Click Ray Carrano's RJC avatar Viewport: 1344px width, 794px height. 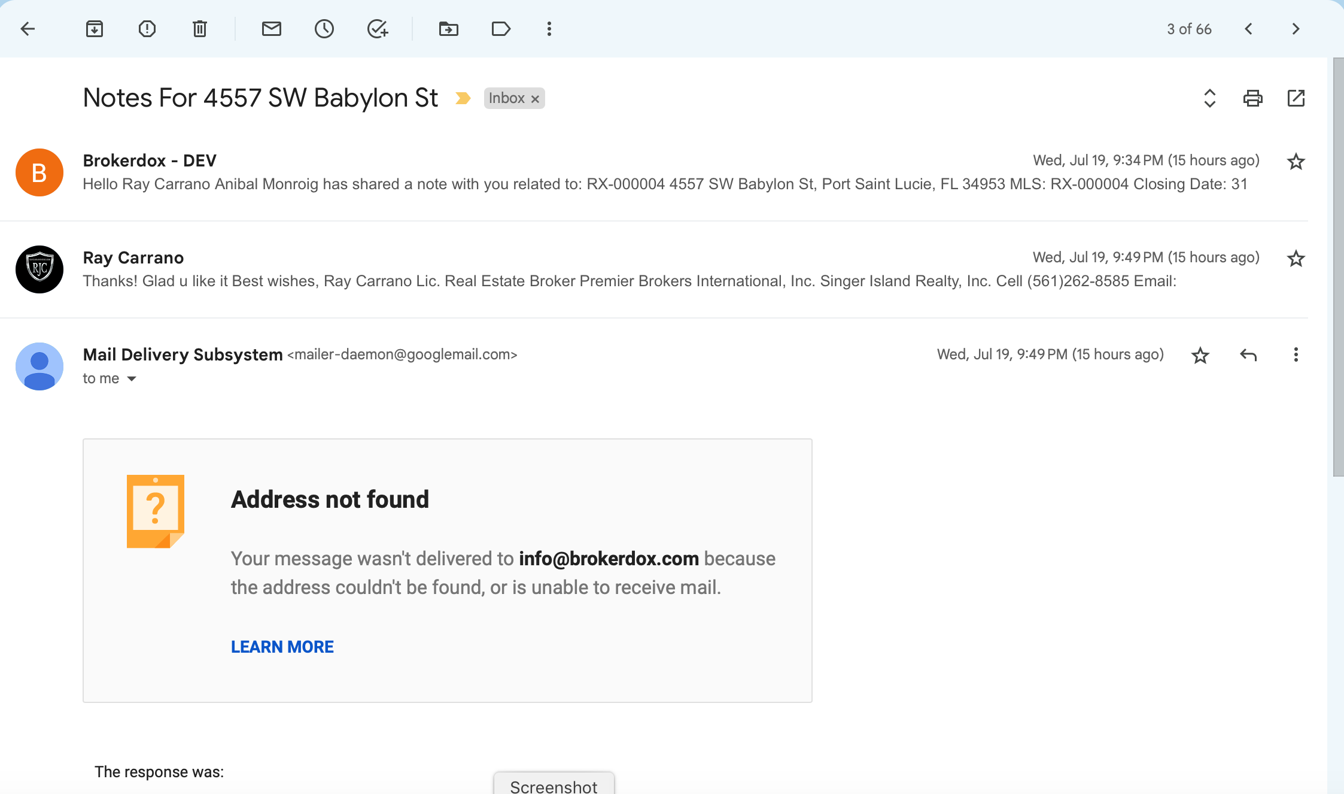point(39,269)
